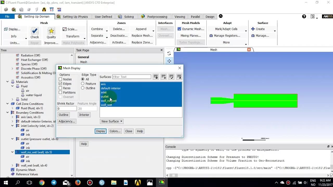Click the lightning bolt icon in quick toolbar
The width and height of the screenshot is (333, 187).
pos(36,10)
